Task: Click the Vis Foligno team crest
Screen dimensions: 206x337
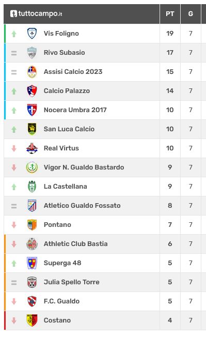Action: [x=32, y=34]
